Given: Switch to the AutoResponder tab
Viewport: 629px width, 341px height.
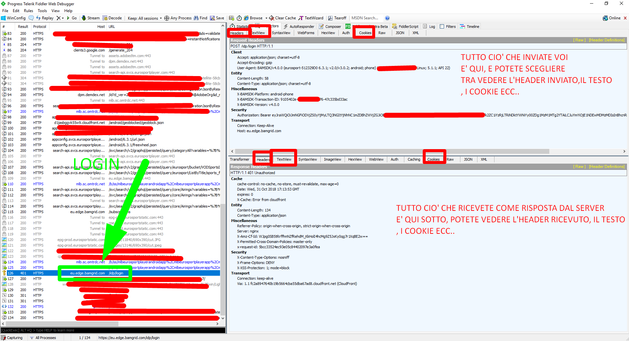Looking at the screenshot, I should tap(299, 27).
